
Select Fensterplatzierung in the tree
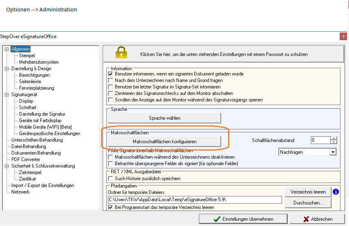[37, 88]
